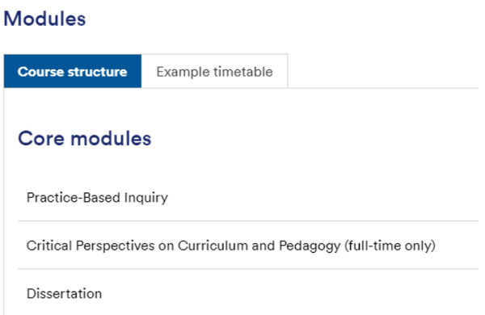Click the word "Core" in section heading

41,138
